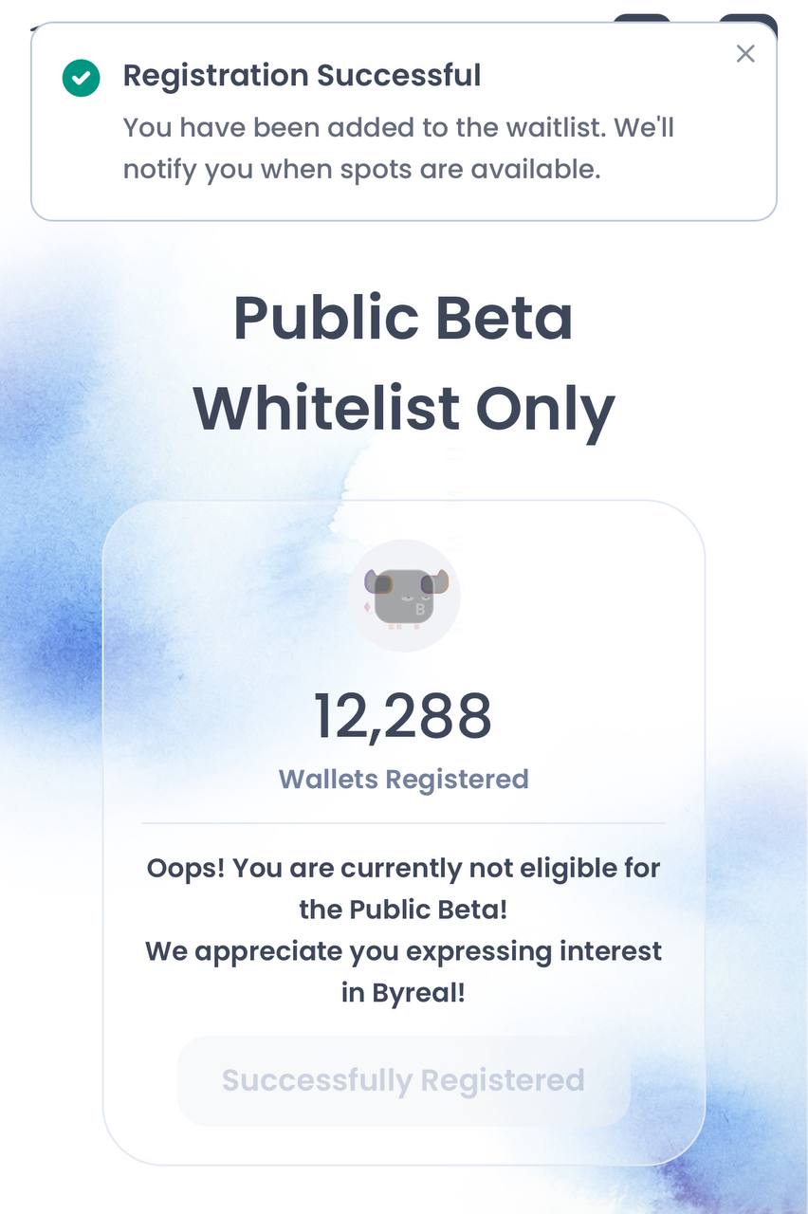Click the Registration Successful toast title
This screenshot has height=1214, width=808.
pyautogui.click(x=302, y=75)
